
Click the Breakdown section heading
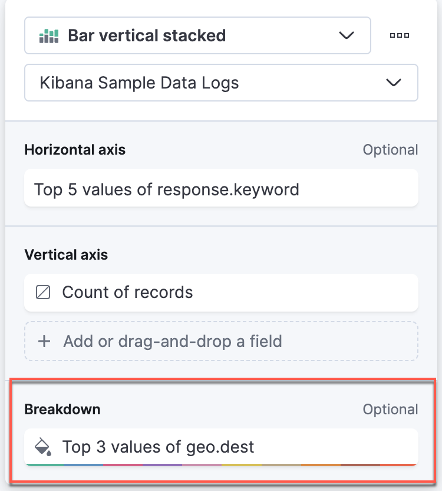click(x=62, y=410)
